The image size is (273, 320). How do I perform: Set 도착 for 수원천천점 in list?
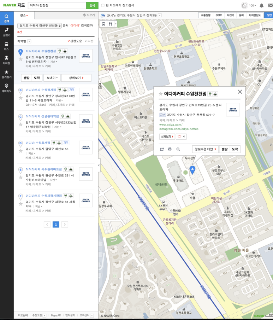point(37,78)
